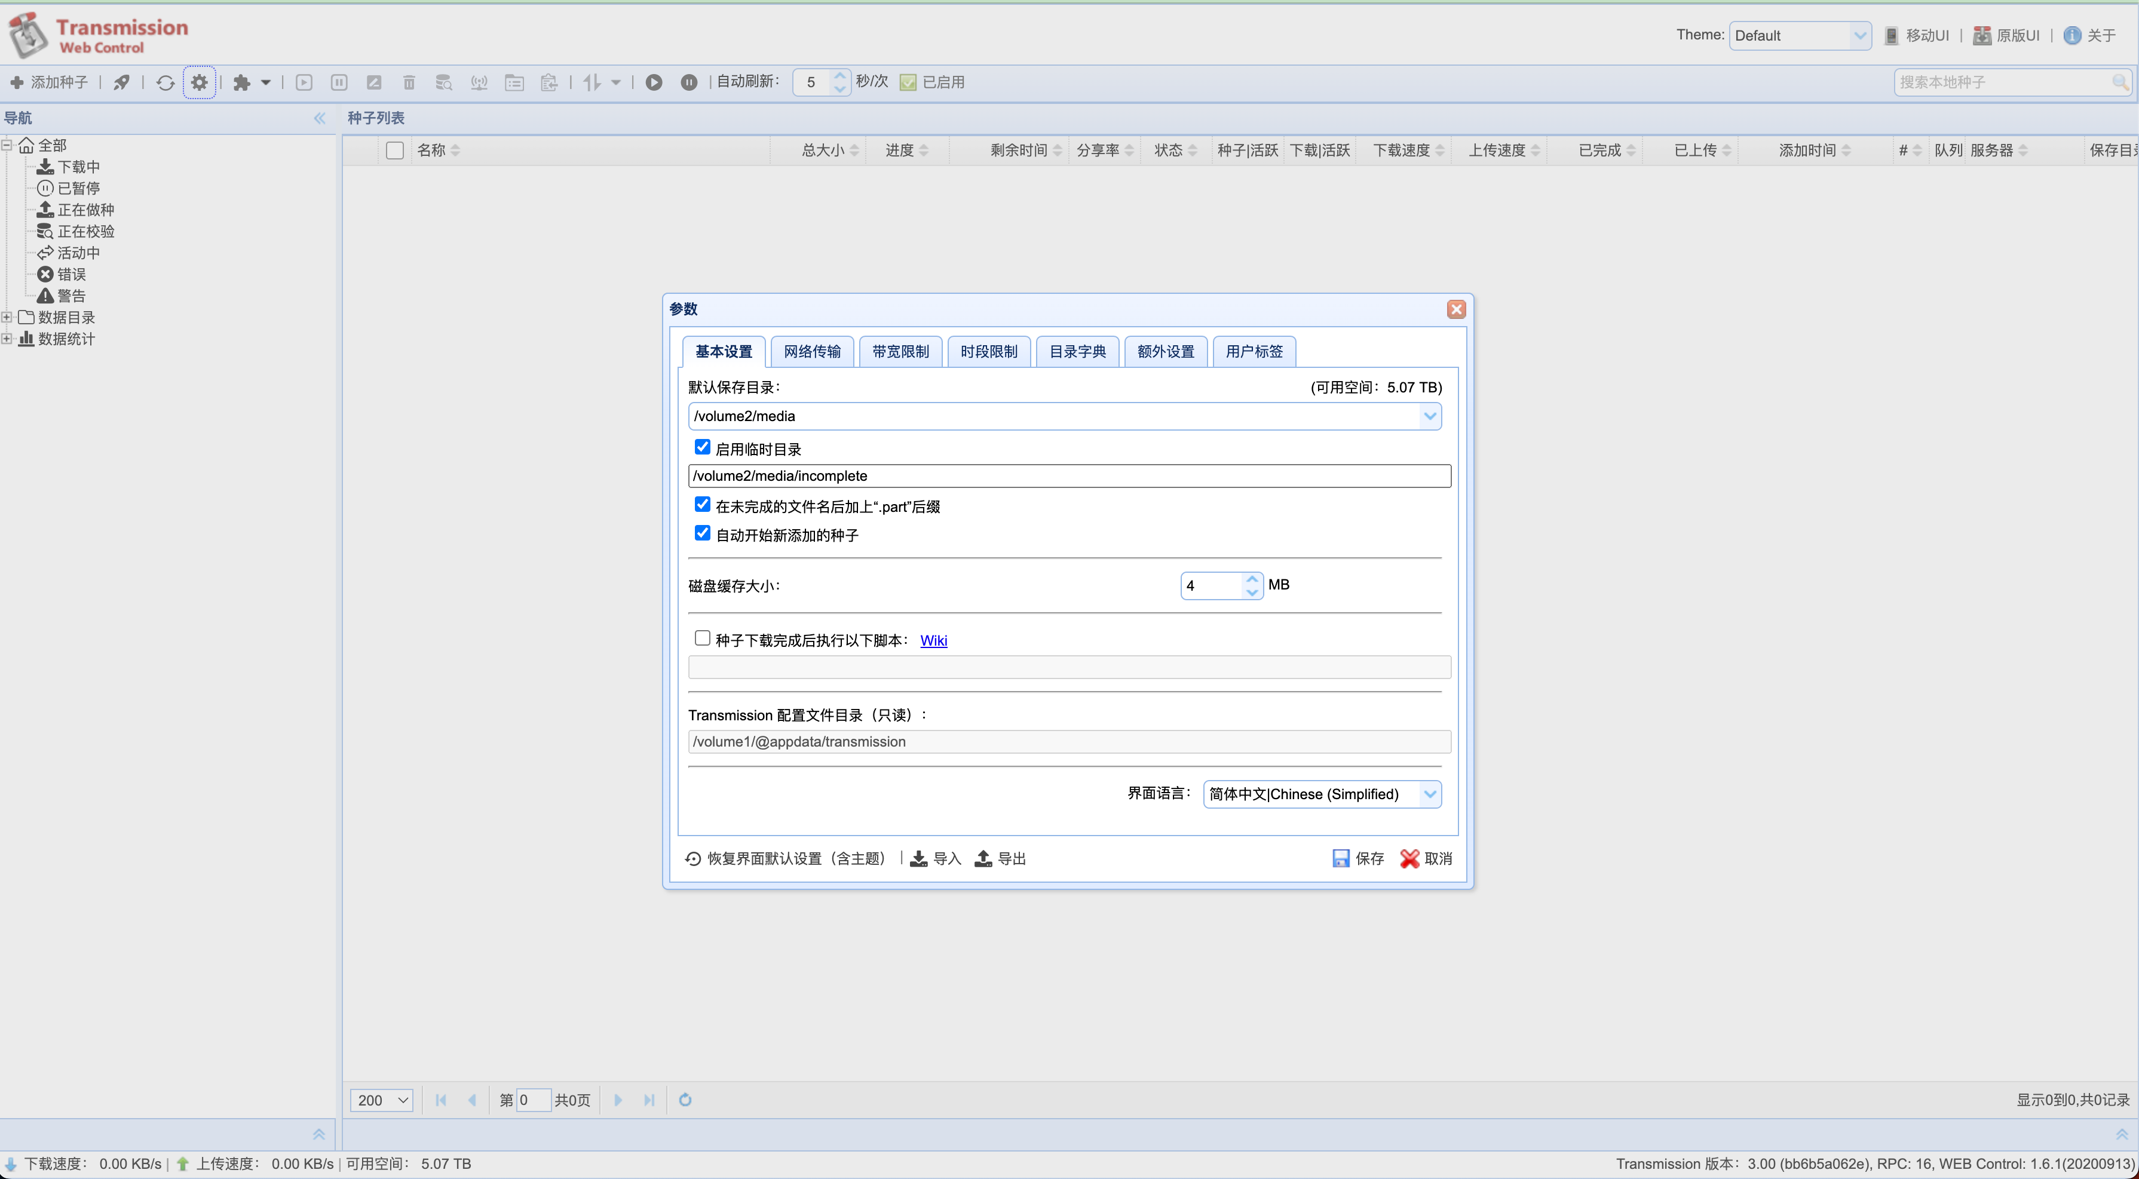Viewport: 2139px width, 1179px height.
Task: Tick the select-all checkbox in torrent list header
Action: (x=396, y=151)
